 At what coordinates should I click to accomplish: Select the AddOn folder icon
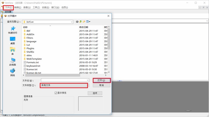pos(25,34)
